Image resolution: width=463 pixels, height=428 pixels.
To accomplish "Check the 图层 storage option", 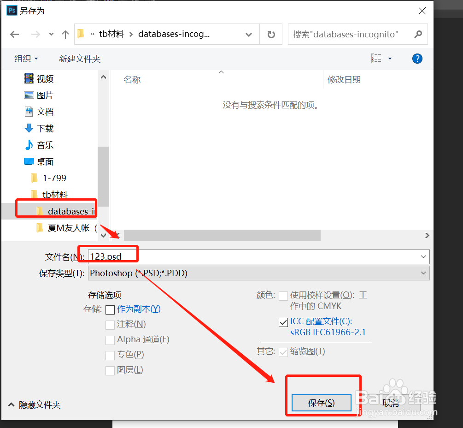I will (x=110, y=370).
